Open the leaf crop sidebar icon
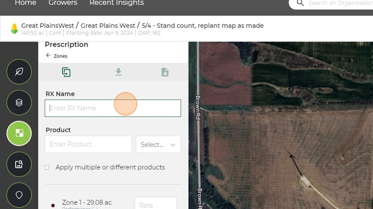The image size is (373, 209). (19, 72)
